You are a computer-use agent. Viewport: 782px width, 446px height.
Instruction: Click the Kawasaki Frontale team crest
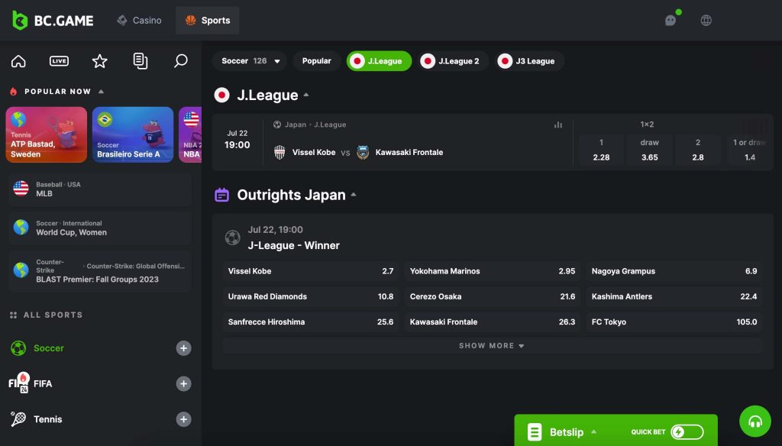pyautogui.click(x=363, y=152)
